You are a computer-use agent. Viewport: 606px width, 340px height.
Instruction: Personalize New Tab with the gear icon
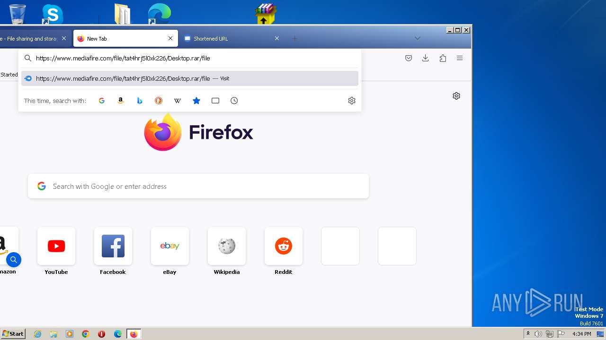coord(456,96)
